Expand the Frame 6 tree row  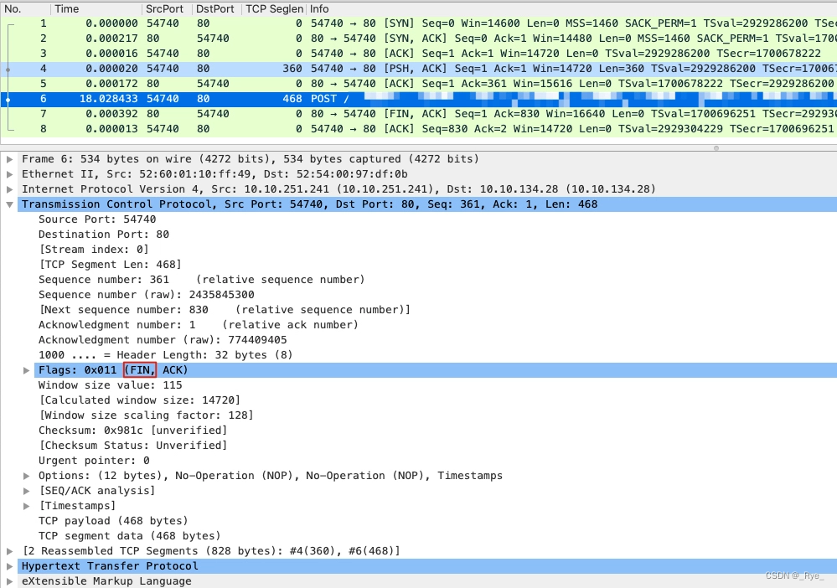click(x=9, y=159)
